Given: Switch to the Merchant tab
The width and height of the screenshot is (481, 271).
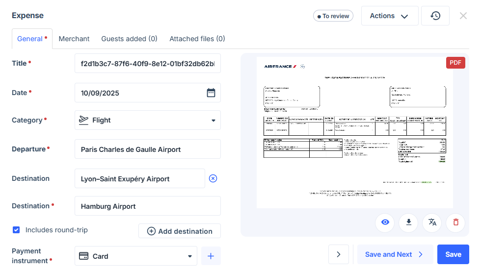Looking at the screenshot, I should click(x=74, y=39).
